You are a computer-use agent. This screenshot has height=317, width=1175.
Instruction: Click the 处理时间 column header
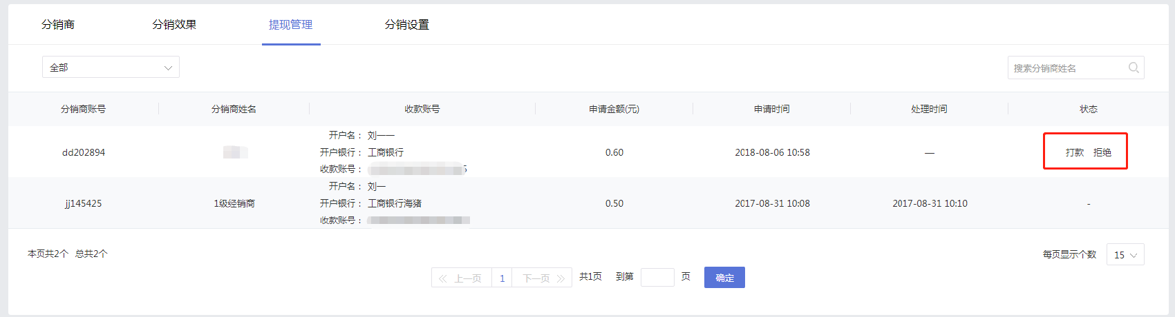tap(929, 109)
